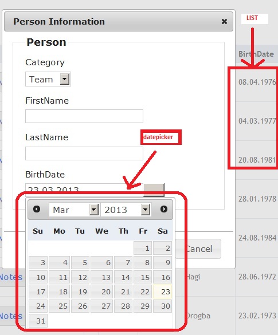Open the calendar trigger button beside BirthDate
Image resolution: width=278 pixels, height=335 pixels.
point(154,190)
